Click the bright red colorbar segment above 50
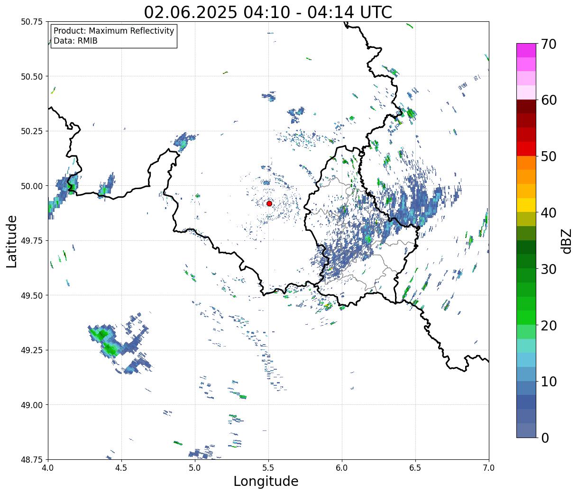The image size is (578, 493). pos(526,149)
